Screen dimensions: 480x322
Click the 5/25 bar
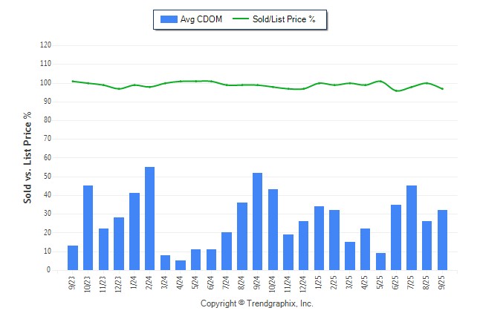[x=381, y=261]
